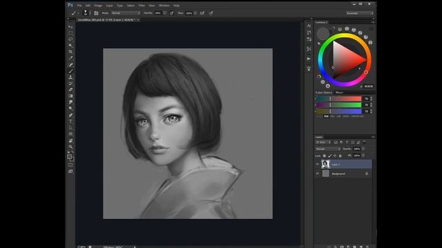Select the Type tool
The image size is (442, 248).
coord(70,121)
